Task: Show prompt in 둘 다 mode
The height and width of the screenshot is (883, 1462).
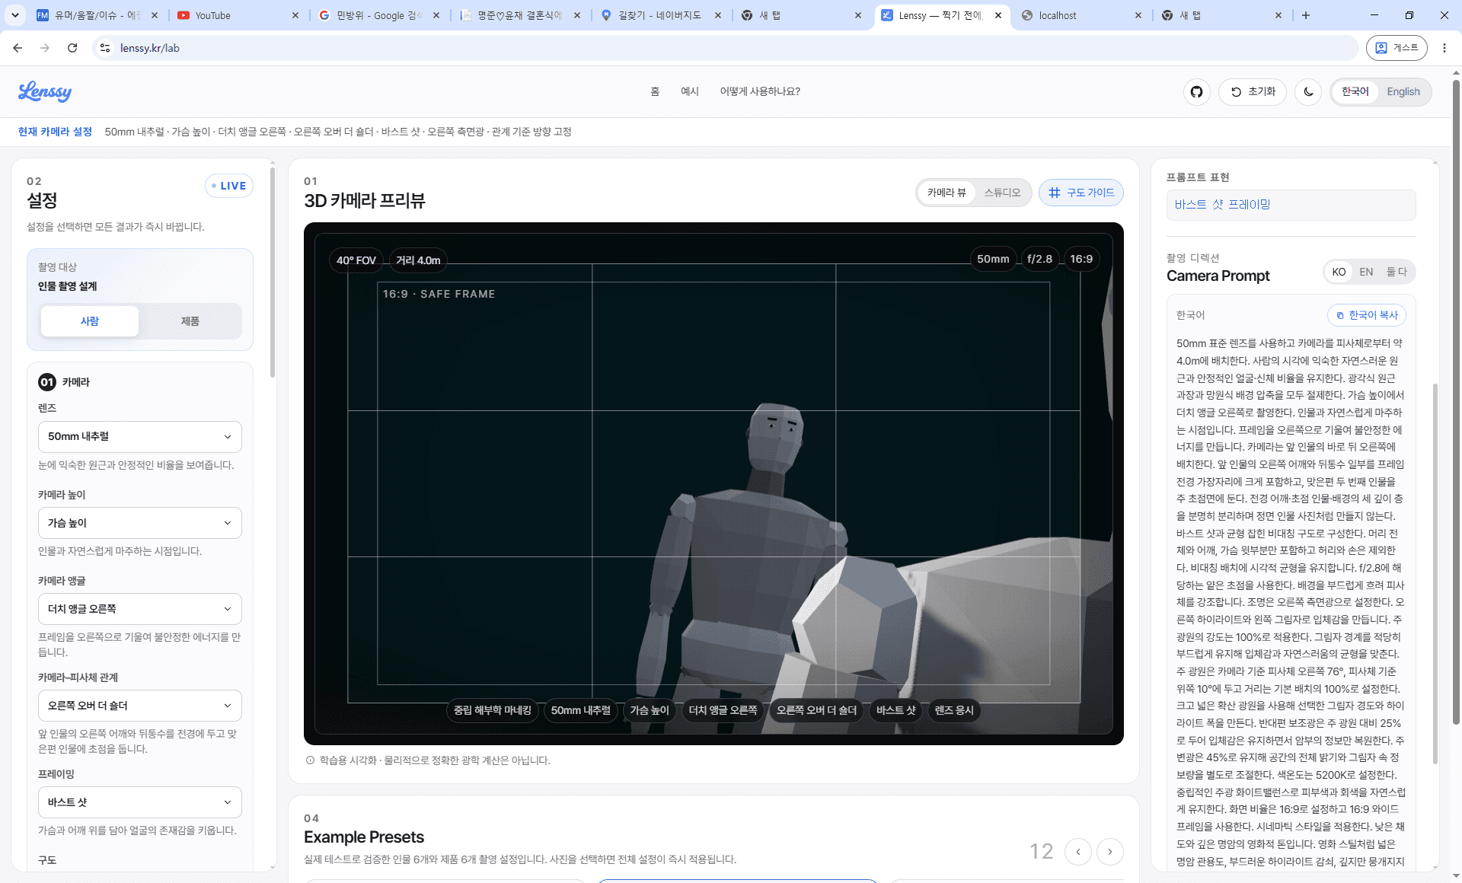Action: (1396, 272)
